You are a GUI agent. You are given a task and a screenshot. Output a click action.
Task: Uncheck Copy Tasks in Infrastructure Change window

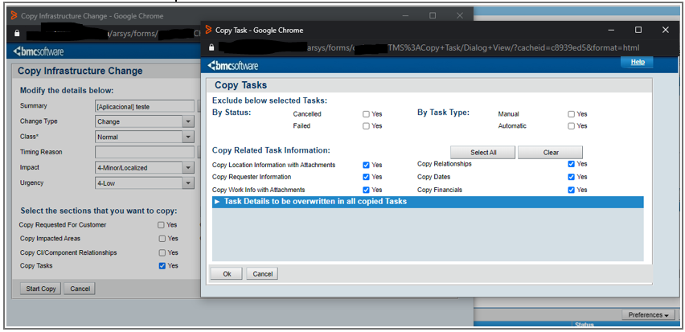pyautogui.click(x=162, y=265)
